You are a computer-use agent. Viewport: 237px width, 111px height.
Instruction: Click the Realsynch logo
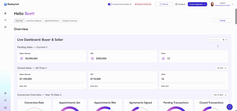[x=12, y=4]
